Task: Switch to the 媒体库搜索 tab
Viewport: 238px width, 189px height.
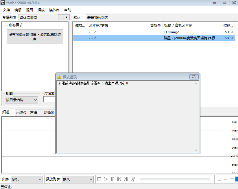Action: (28, 18)
